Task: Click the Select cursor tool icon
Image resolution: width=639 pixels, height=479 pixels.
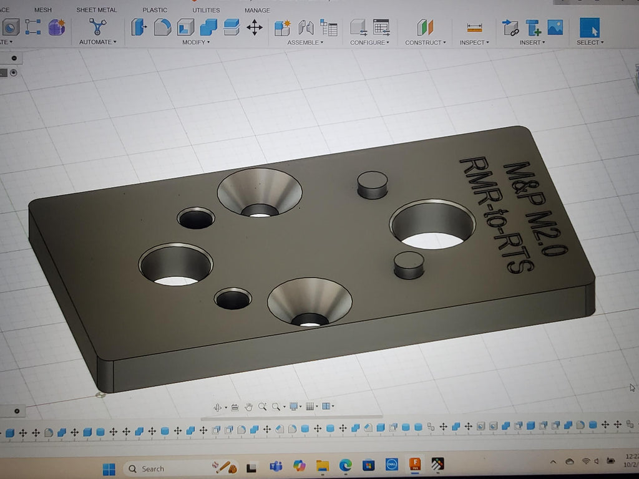Action: pos(590,27)
